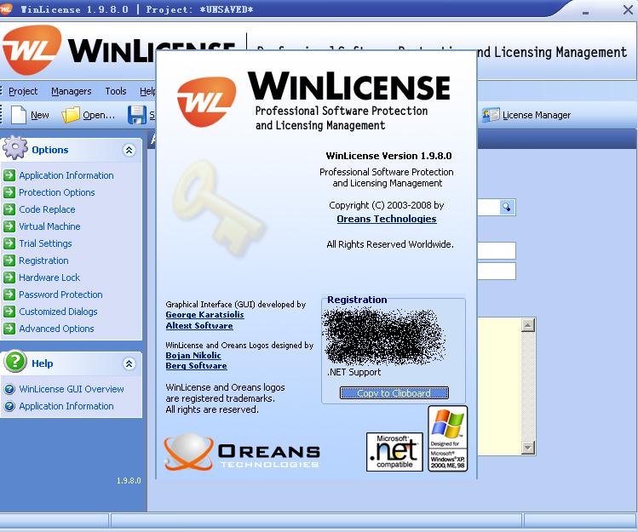Open Berg Software link
Viewport: 638px width, 532px height.
[x=196, y=366]
